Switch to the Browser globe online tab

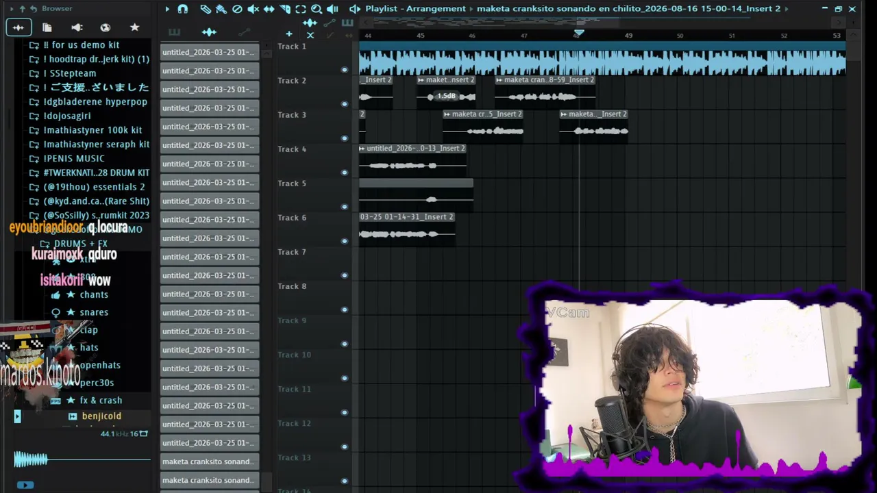pos(106,27)
